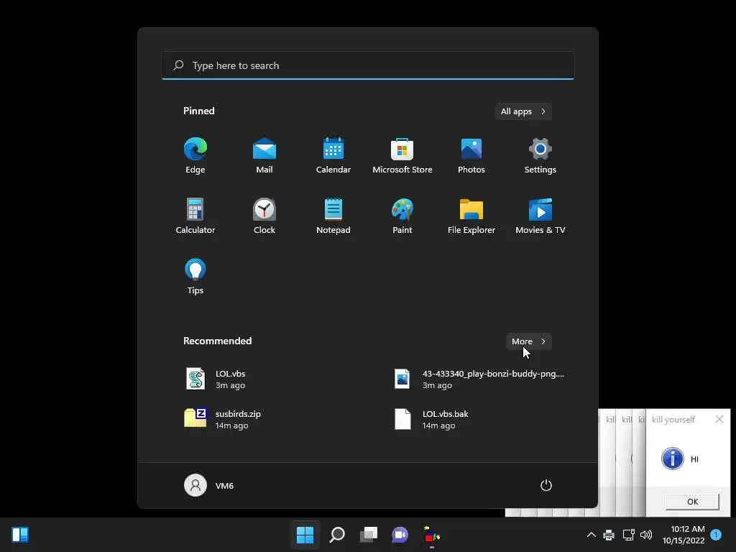Open the Tips app

[195, 276]
